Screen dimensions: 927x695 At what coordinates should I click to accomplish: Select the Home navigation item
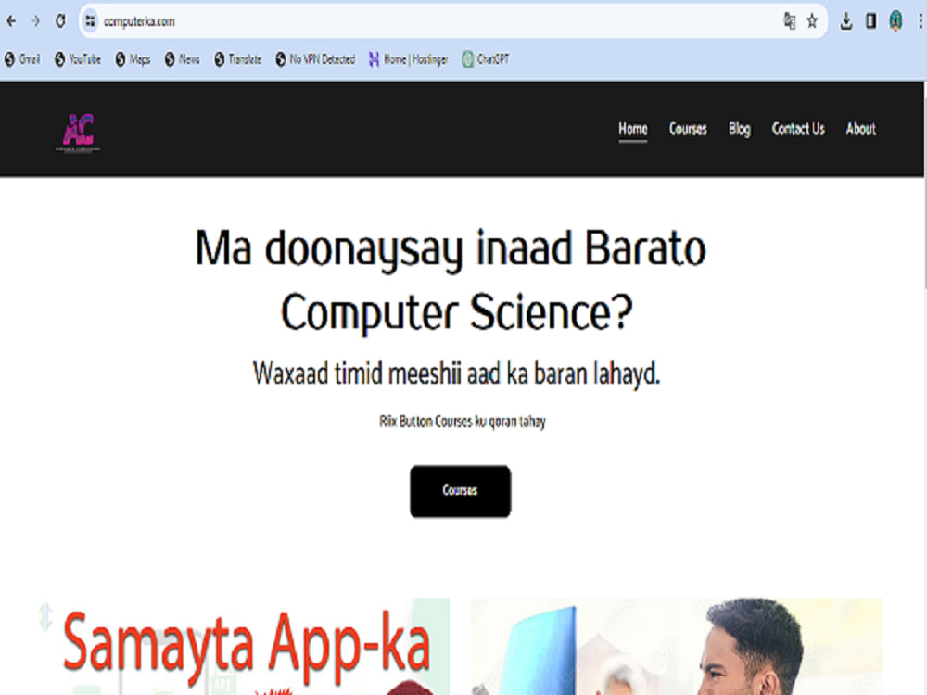click(x=632, y=129)
